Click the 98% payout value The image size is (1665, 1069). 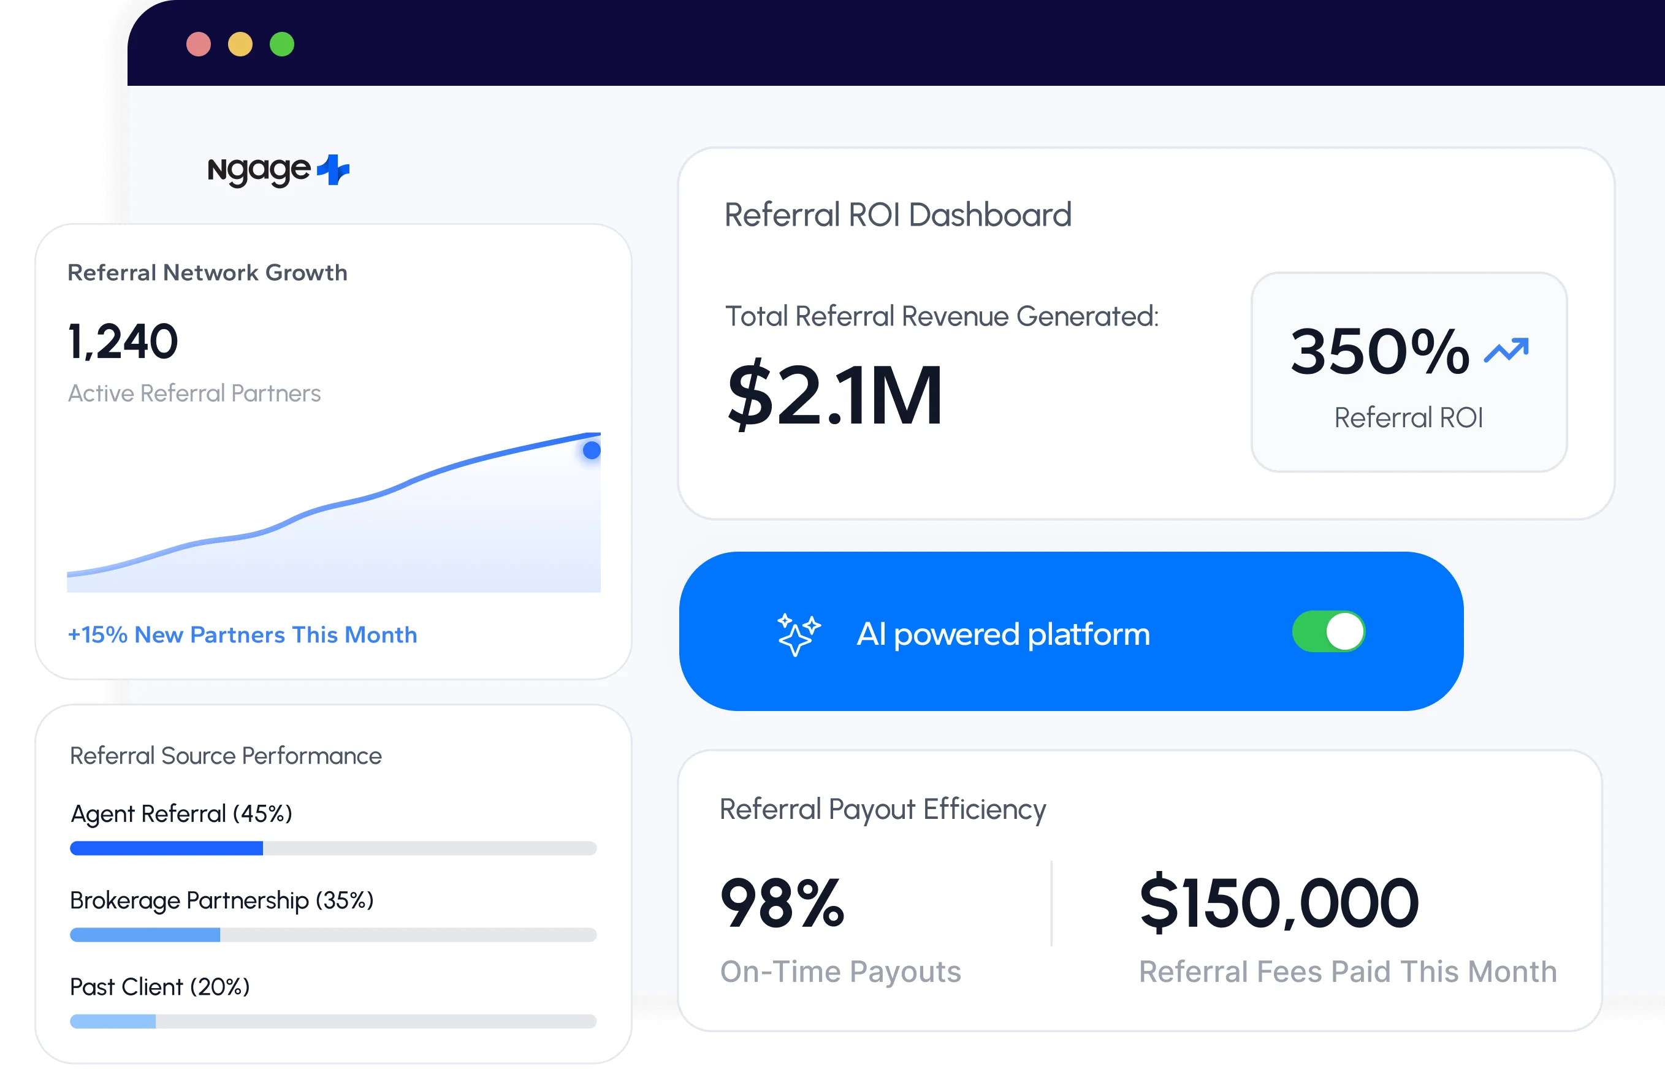(x=782, y=903)
